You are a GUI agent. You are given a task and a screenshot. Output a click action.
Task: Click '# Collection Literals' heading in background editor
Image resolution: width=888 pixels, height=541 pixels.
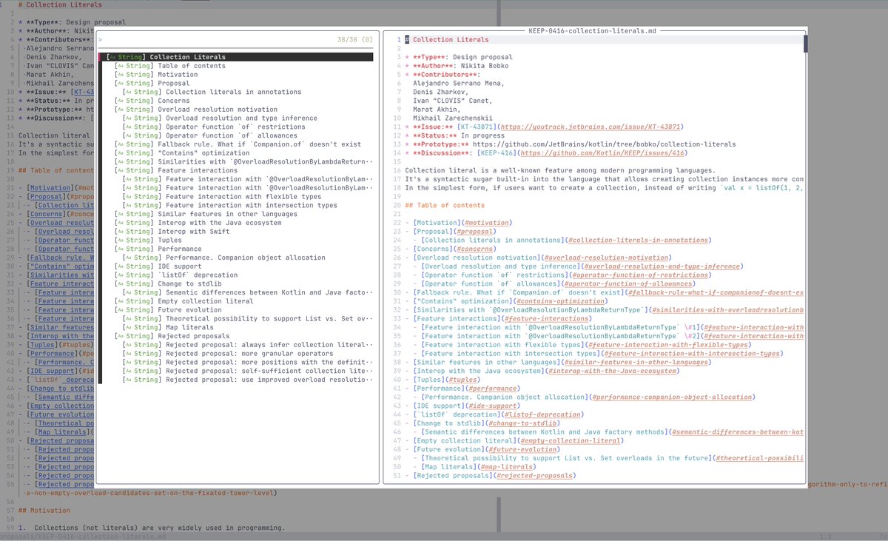[x=60, y=4]
